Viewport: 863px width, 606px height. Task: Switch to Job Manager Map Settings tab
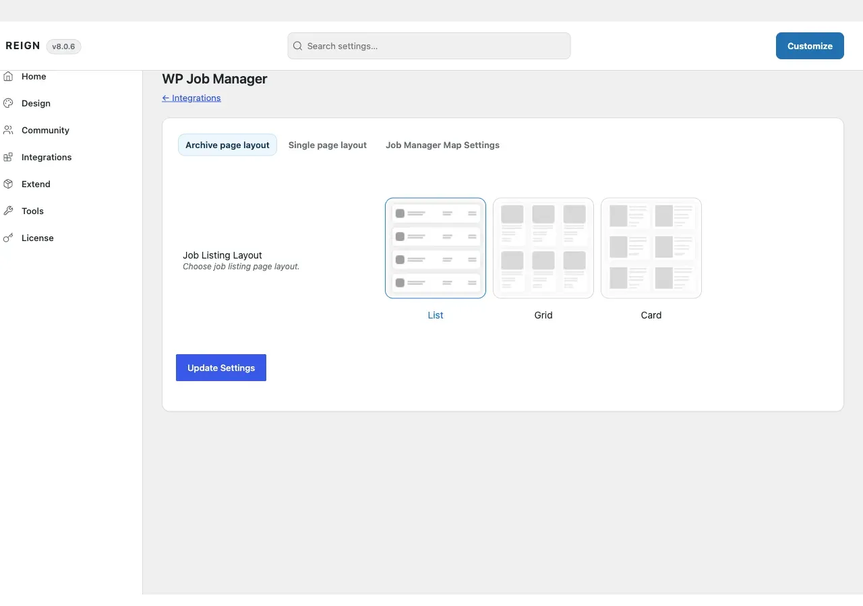click(442, 145)
